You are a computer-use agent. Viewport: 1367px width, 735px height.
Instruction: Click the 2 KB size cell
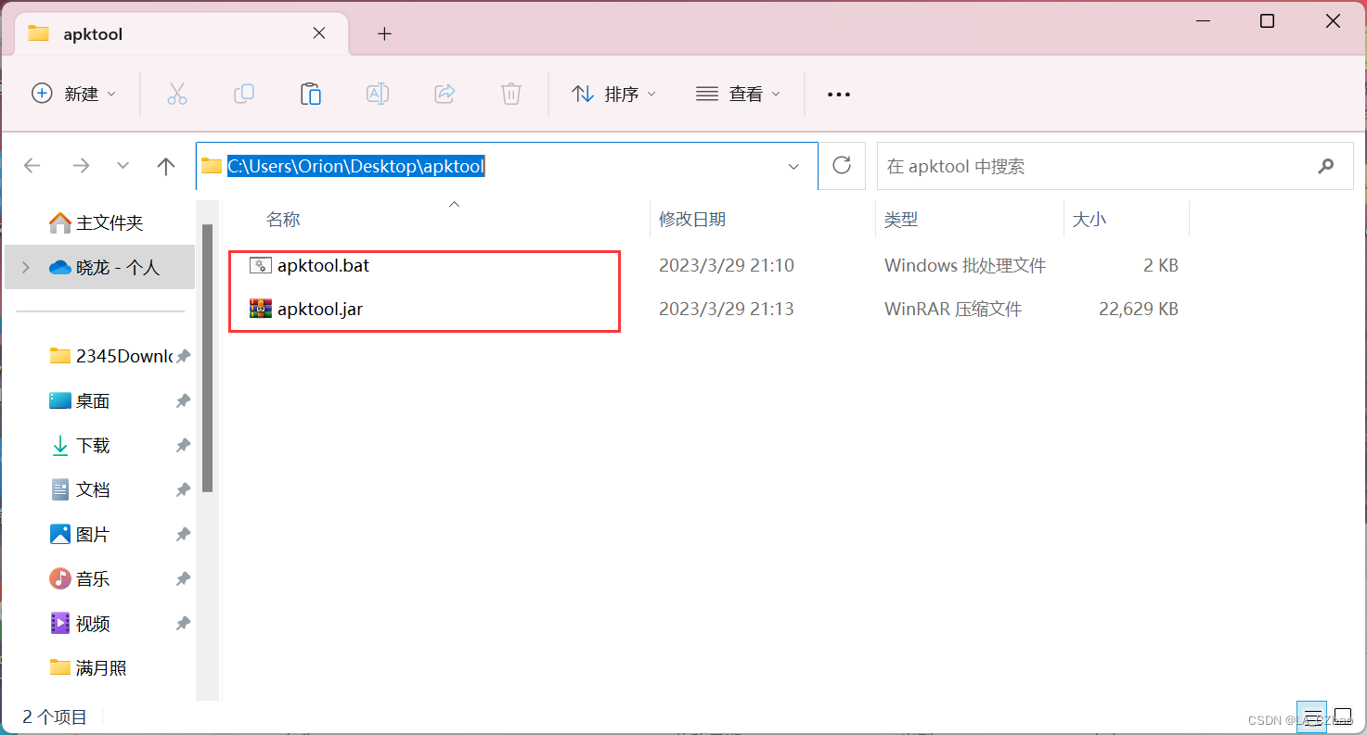pyautogui.click(x=1161, y=265)
